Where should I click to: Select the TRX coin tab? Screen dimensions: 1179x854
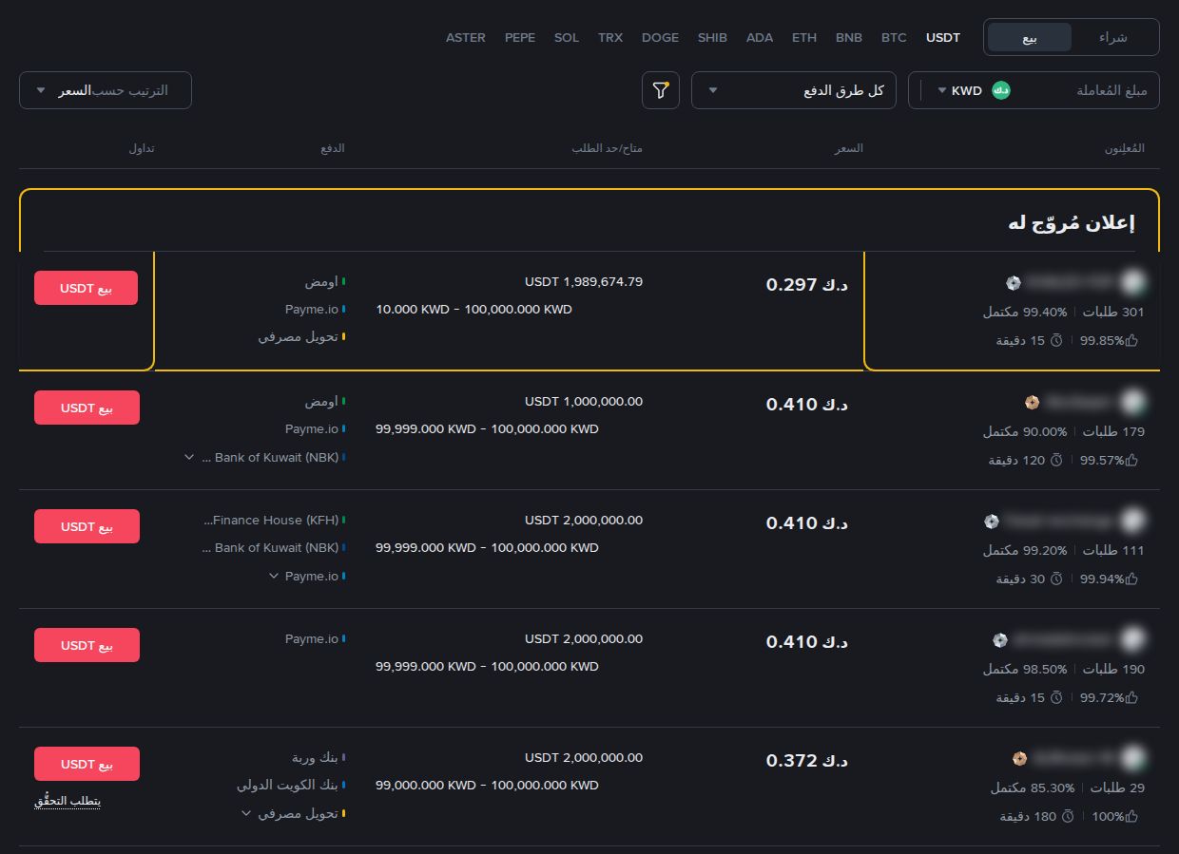[x=610, y=37]
